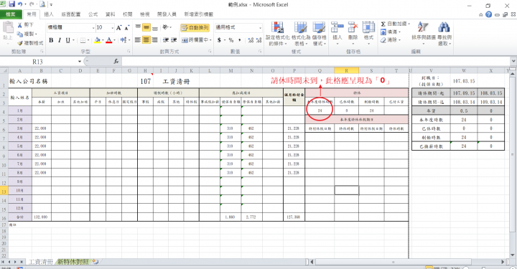Viewport: 517px width, 269px height.
Task: Click the vertical scrollbar down arrow
Action: click(513, 255)
